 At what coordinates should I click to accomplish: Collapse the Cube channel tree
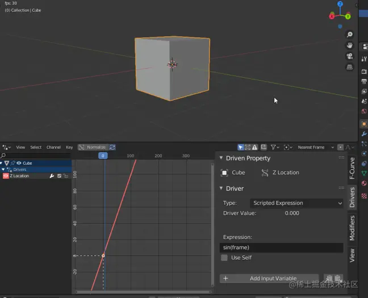pyautogui.click(x=1, y=163)
